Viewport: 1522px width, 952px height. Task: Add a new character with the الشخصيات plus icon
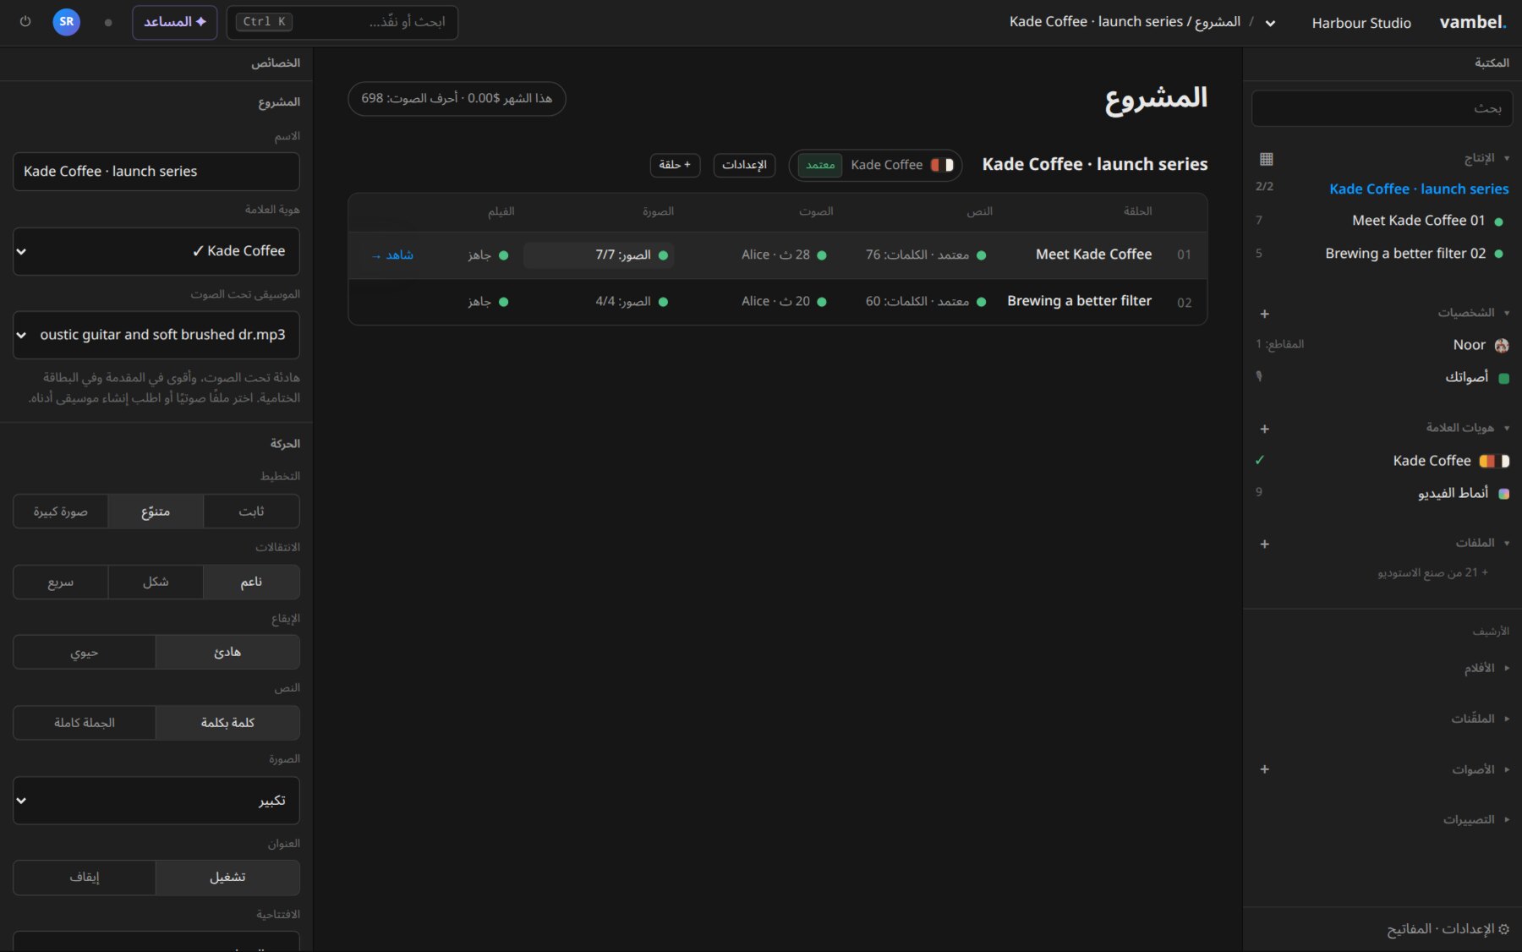tap(1265, 314)
